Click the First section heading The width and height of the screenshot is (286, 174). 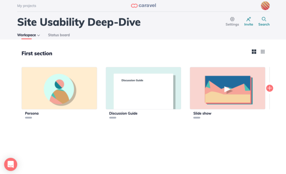[37, 53]
